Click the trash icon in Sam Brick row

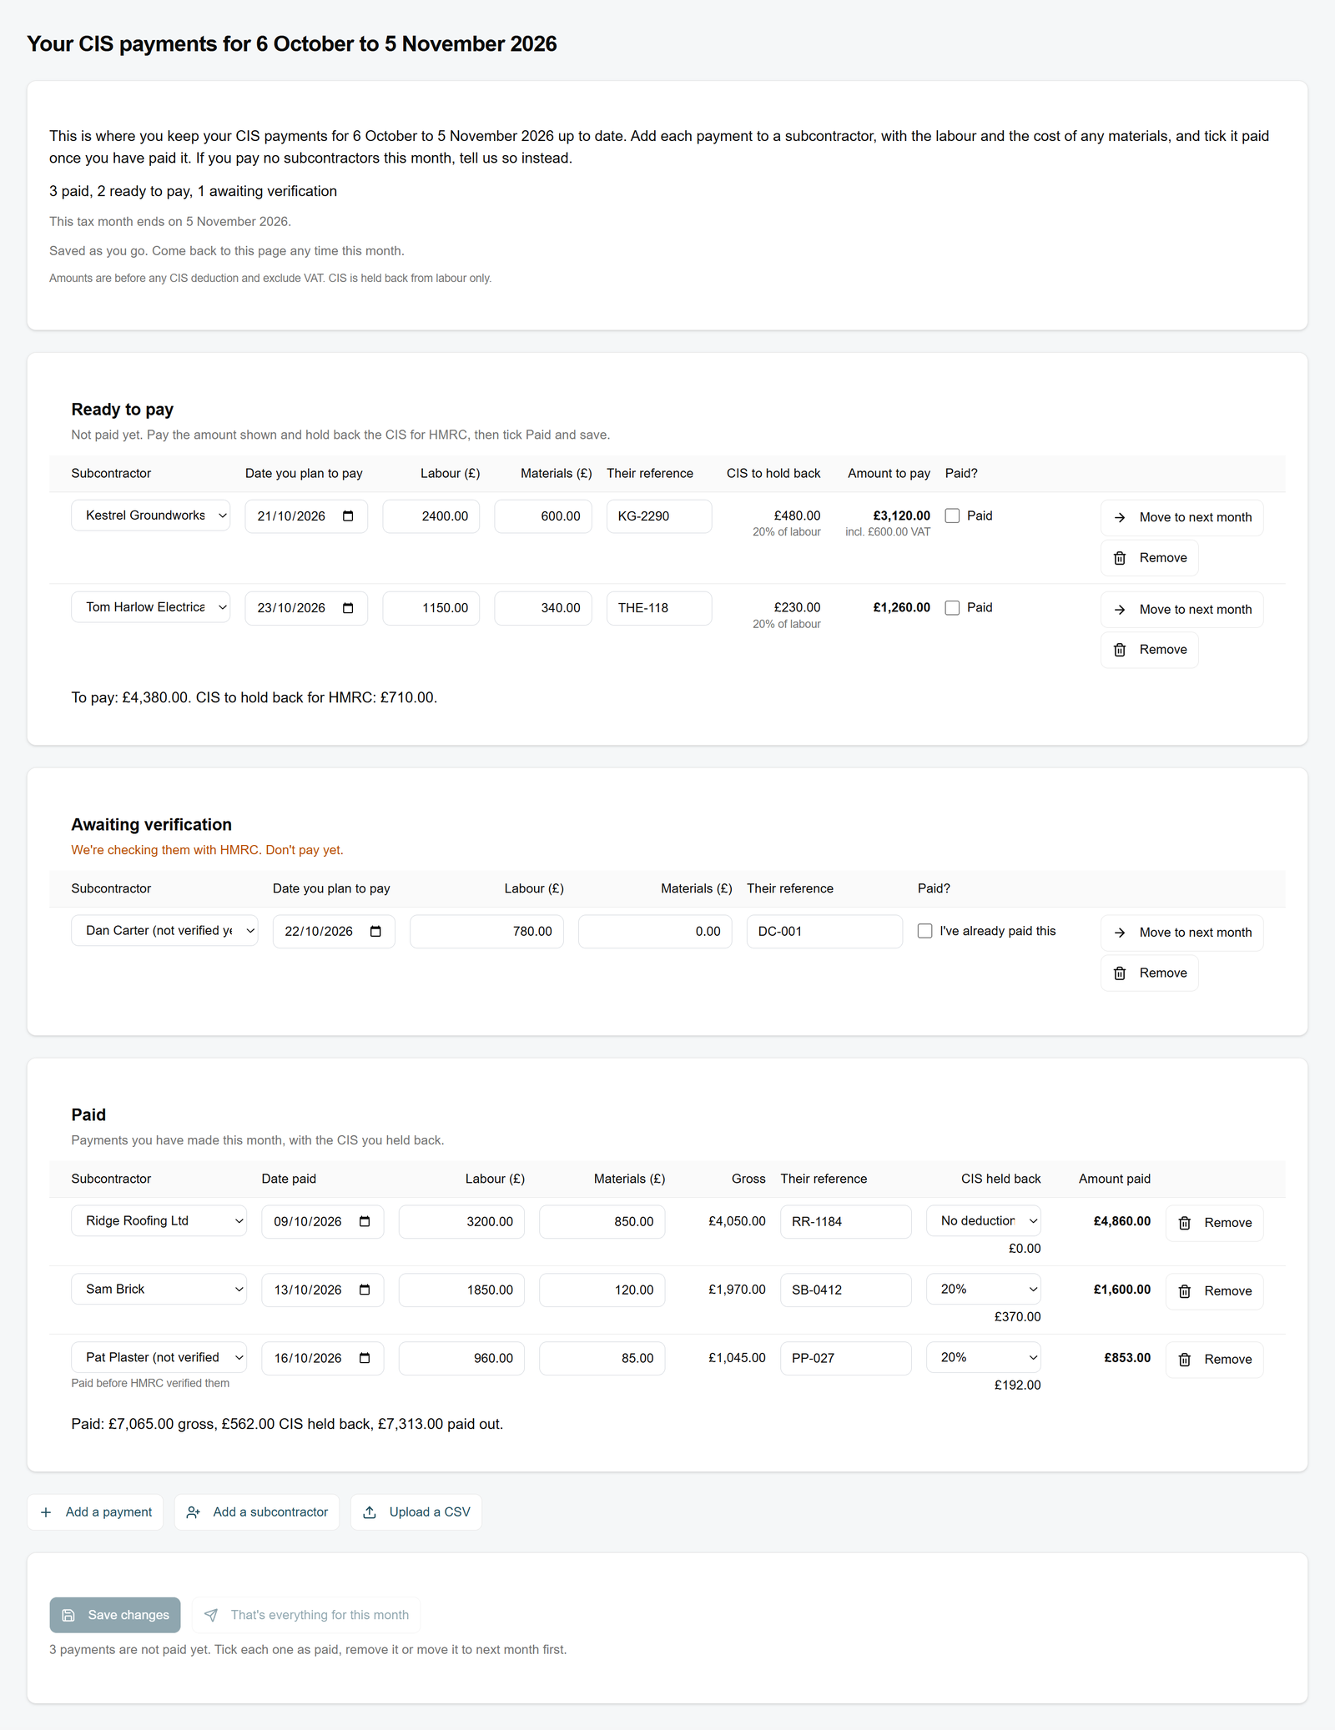coord(1184,1291)
